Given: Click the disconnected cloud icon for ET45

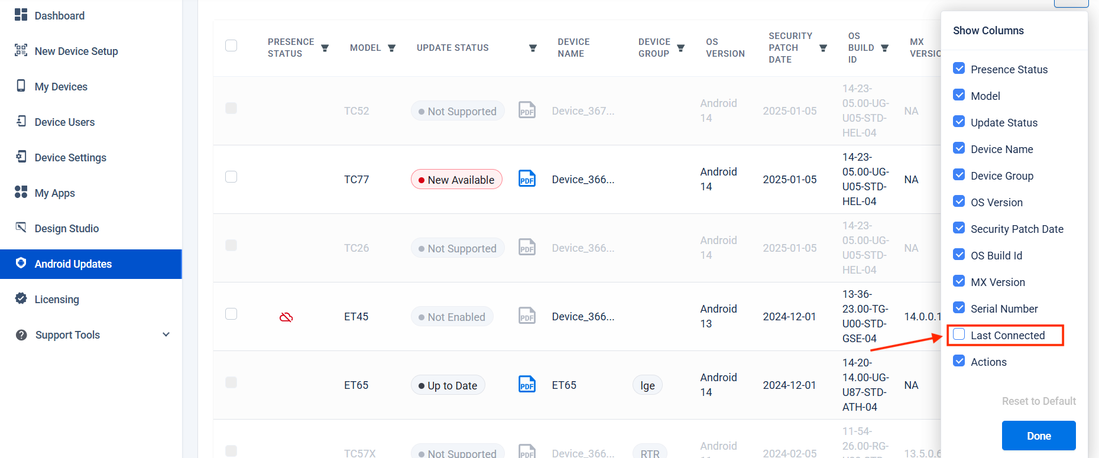Looking at the screenshot, I should click(x=286, y=317).
